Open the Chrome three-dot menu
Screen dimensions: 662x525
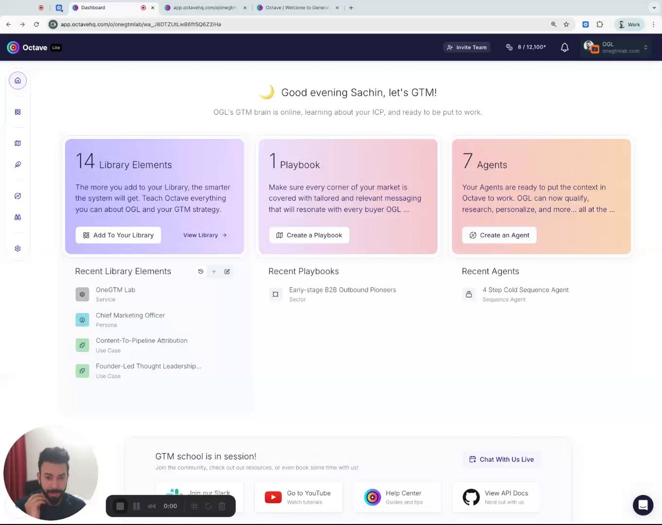click(x=654, y=24)
